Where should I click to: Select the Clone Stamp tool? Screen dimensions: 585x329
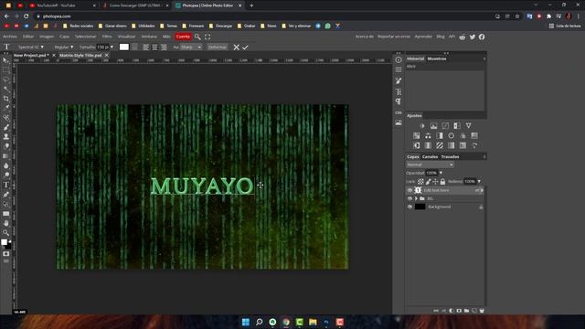coord(5,136)
